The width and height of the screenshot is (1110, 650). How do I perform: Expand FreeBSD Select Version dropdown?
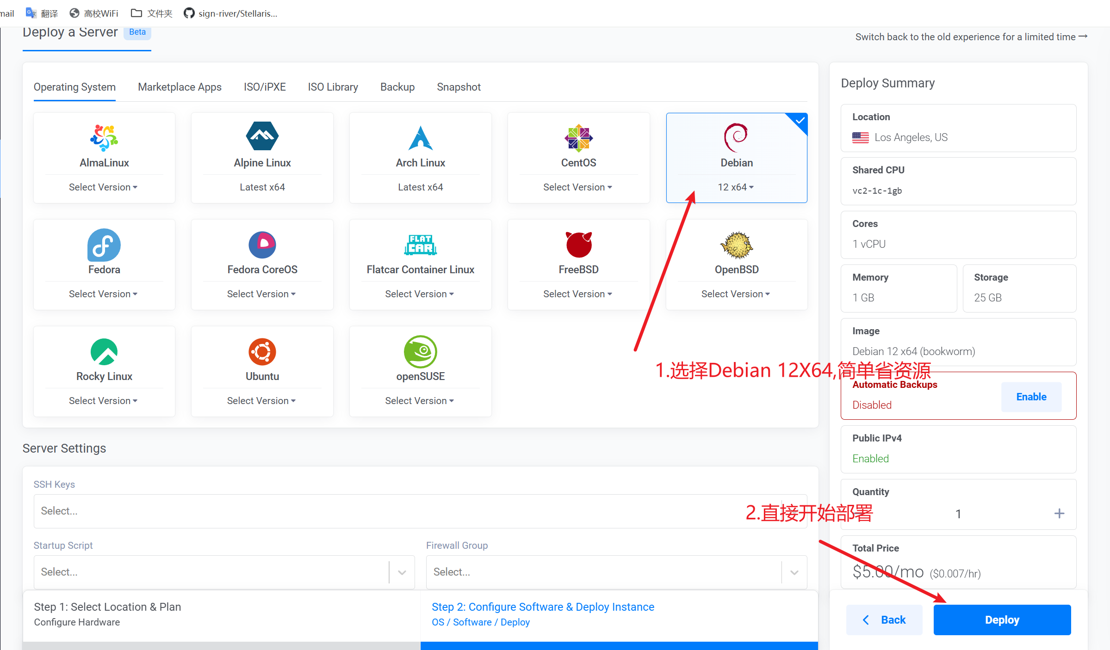click(x=578, y=294)
